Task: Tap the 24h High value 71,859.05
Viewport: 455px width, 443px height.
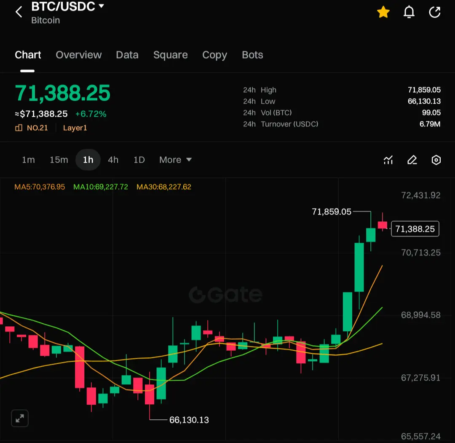Action: coord(424,90)
